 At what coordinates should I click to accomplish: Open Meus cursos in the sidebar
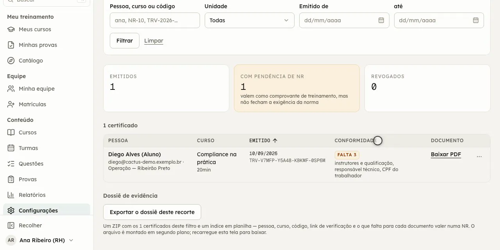pyautogui.click(x=46, y=29)
